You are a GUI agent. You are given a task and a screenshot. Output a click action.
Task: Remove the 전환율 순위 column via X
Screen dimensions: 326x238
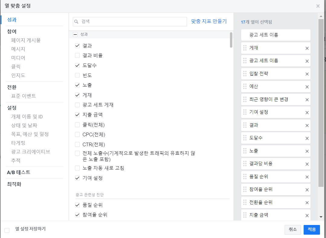pyautogui.click(x=307, y=203)
